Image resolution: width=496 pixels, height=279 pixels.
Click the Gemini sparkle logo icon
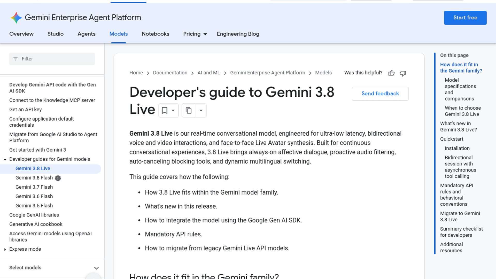(16, 18)
